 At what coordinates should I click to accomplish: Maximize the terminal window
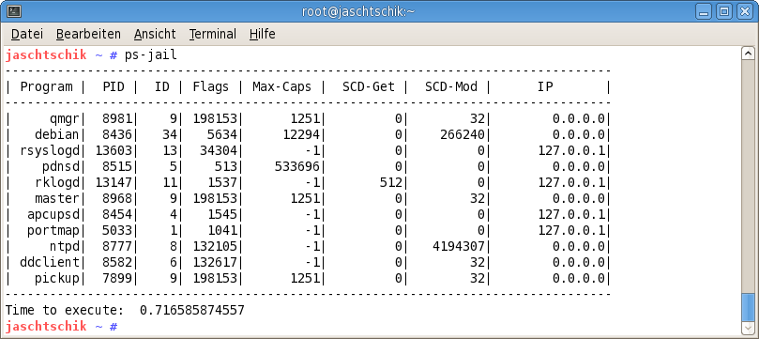(x=724, y=11)
